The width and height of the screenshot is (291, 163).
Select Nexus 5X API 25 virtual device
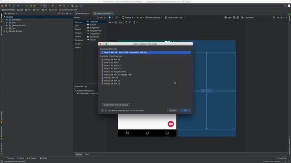(x=112, y=81)
